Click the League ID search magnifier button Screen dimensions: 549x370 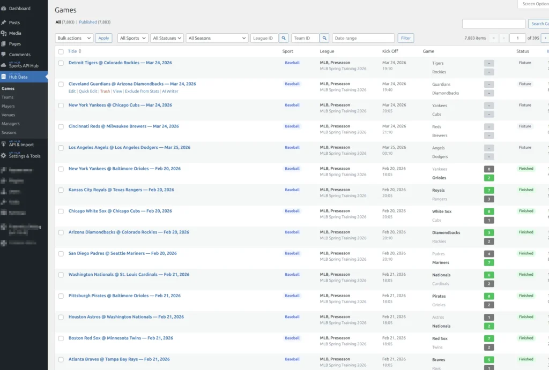click(284, 38)
